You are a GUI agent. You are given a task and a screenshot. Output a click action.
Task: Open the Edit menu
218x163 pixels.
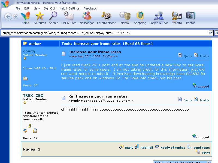[x=27, y=8]
